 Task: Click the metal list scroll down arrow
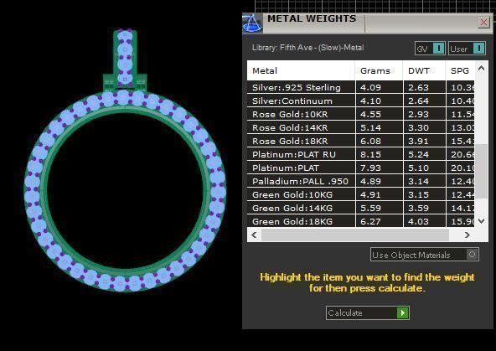point(481,220)
